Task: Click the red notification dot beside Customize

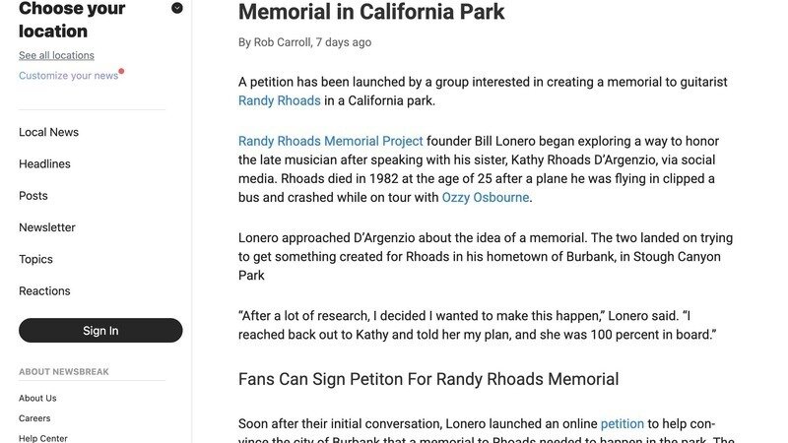Action: 121,71
